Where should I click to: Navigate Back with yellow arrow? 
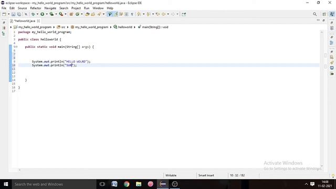164,14
